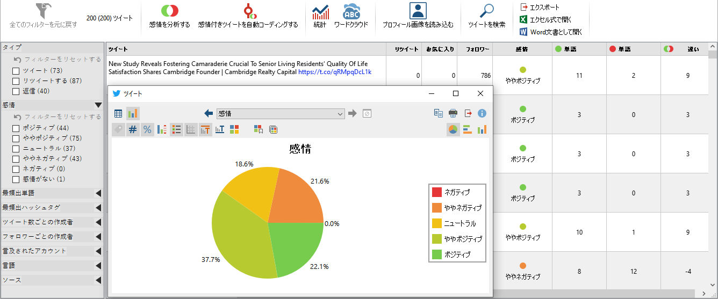This screenshot has height=299, width=718.
Task: Check the ややネガティブ (43) filter
Action: [x=16, y=159]
